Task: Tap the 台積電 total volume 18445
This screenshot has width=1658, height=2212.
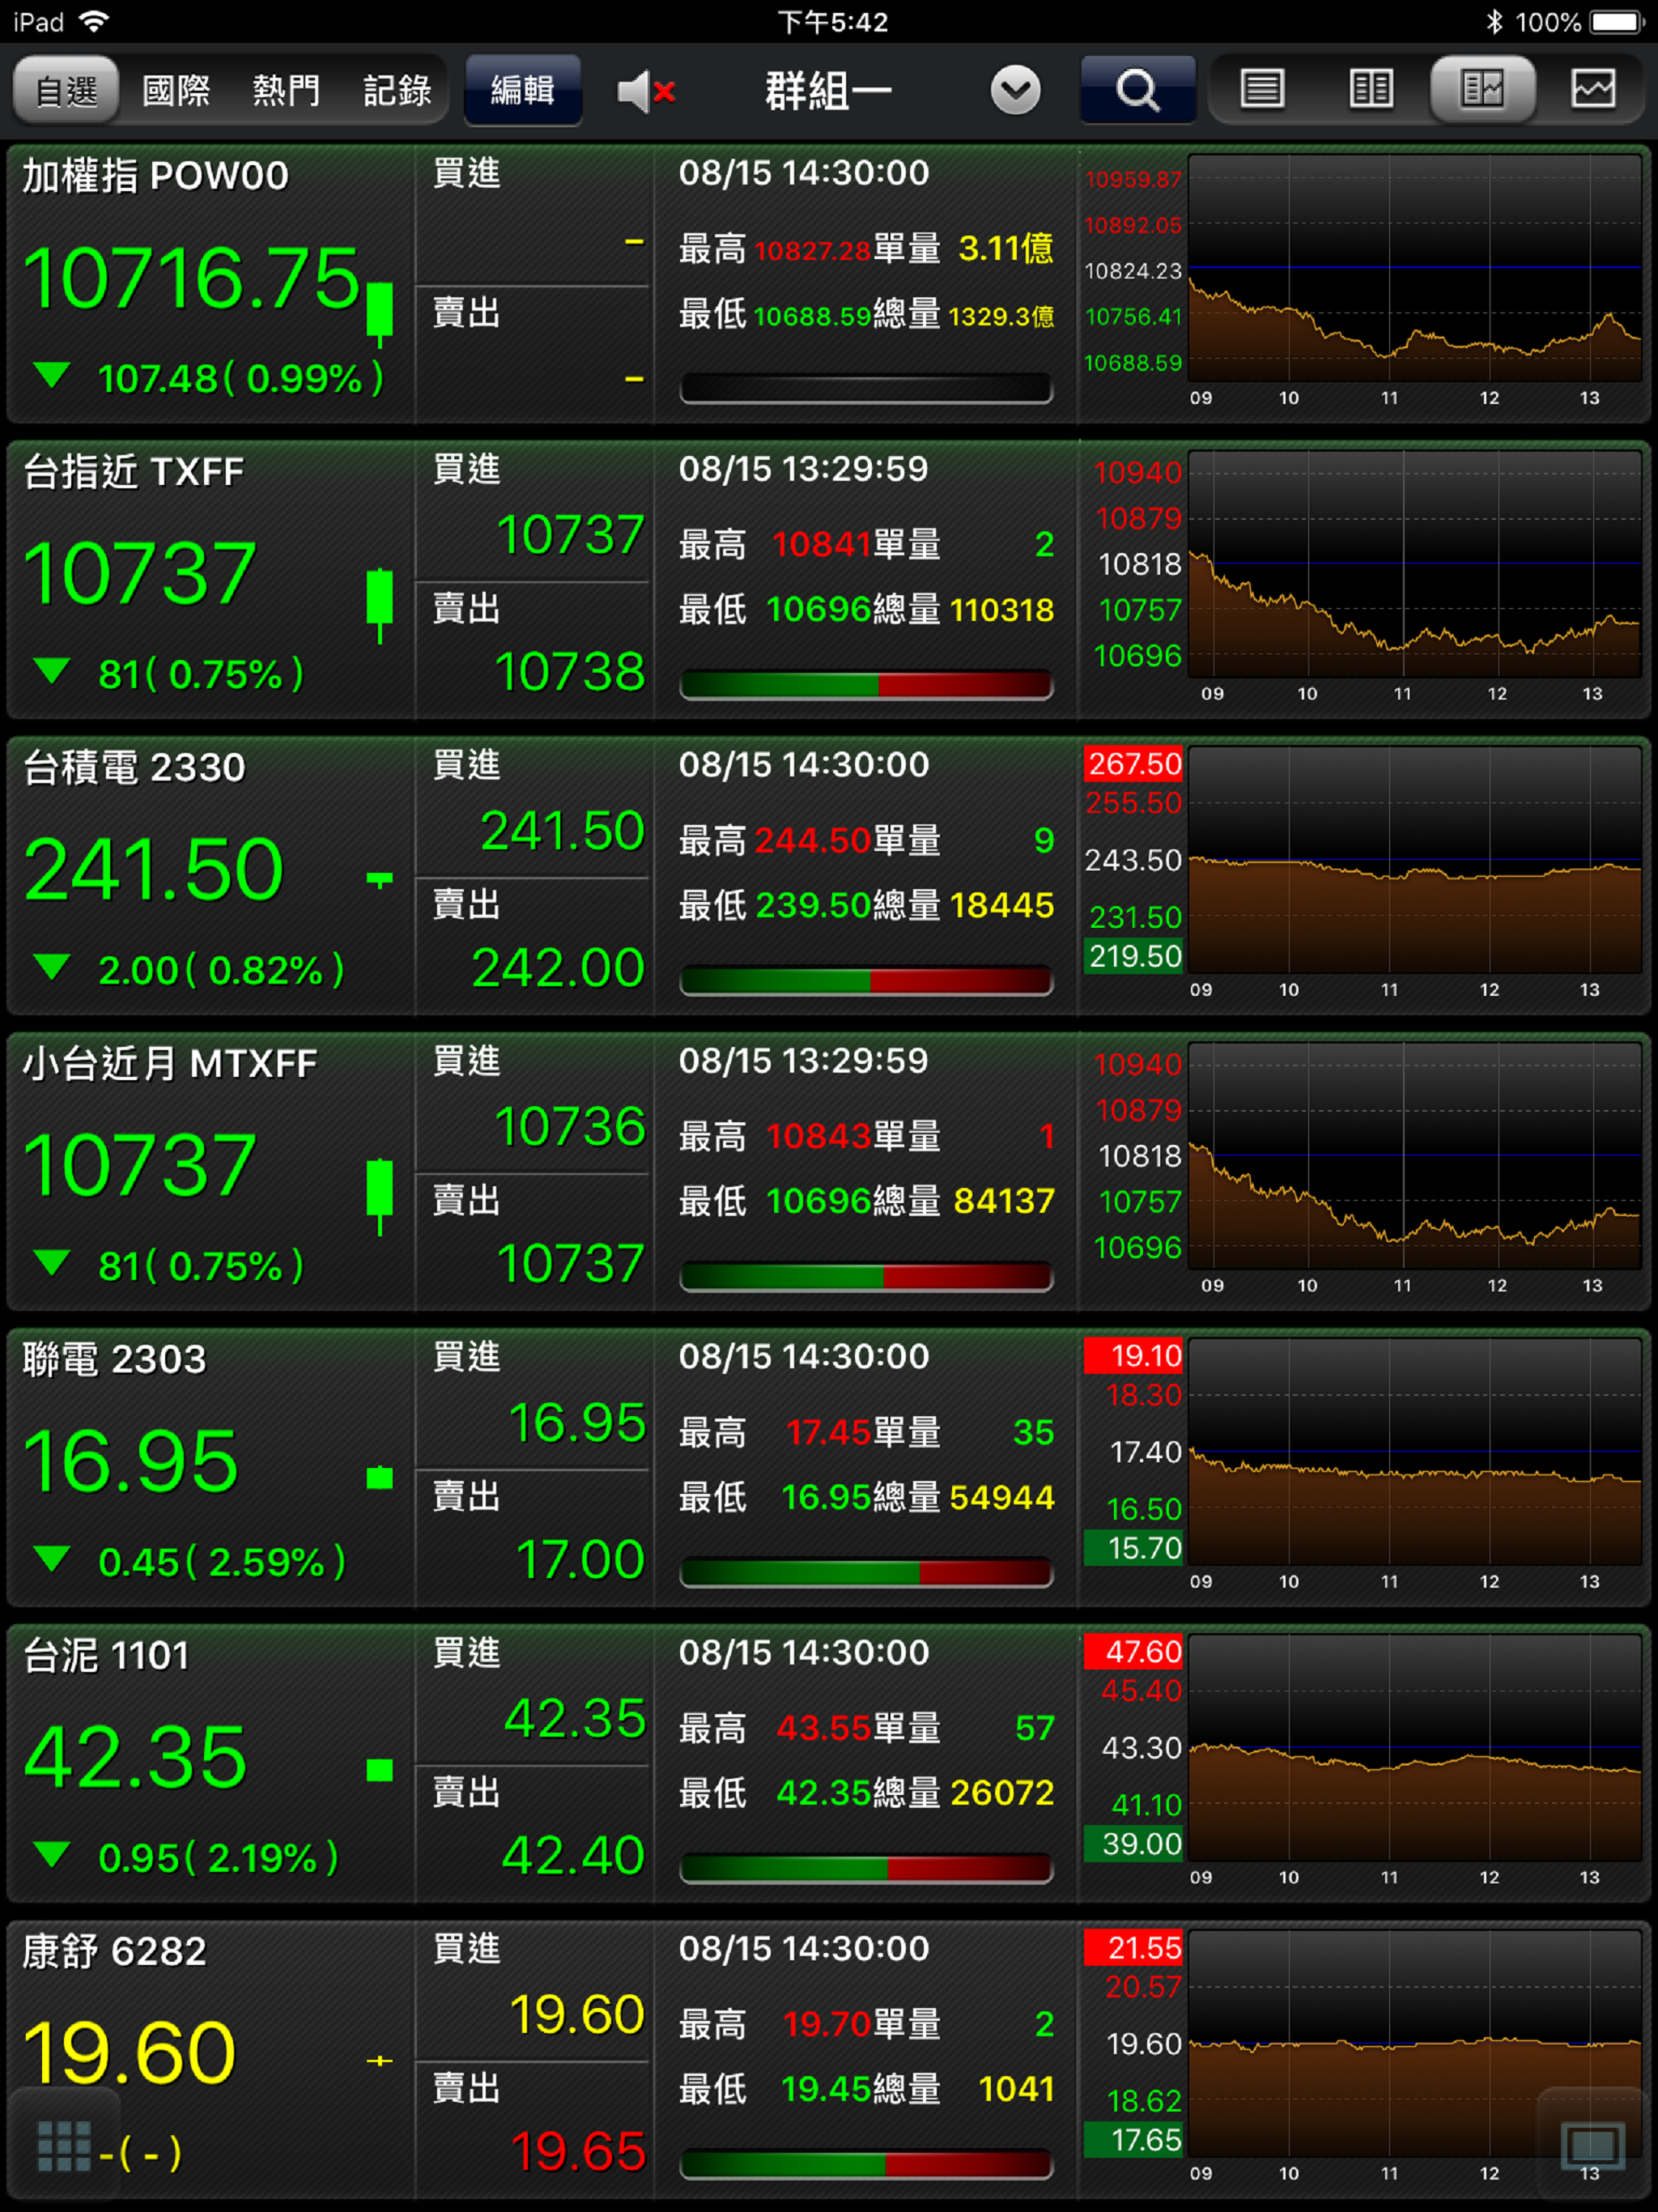Action: pos(1002,906)
